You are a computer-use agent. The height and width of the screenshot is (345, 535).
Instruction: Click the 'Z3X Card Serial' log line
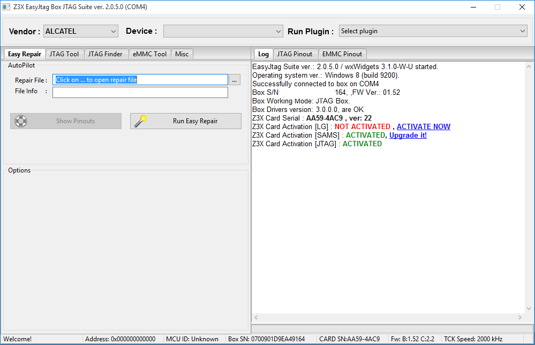(x=312, y=118)
